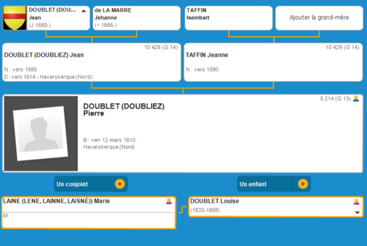Image resolution: width=367 pixels, height=246 pixels.
Task: Expand the up arrow on grandfather Jean DOUBLET
Action: [84, 10]
